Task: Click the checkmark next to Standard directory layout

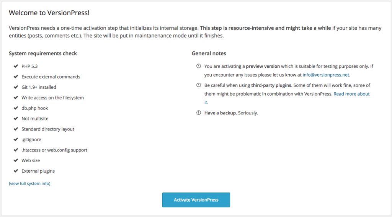Action: (x=16, y=129)
